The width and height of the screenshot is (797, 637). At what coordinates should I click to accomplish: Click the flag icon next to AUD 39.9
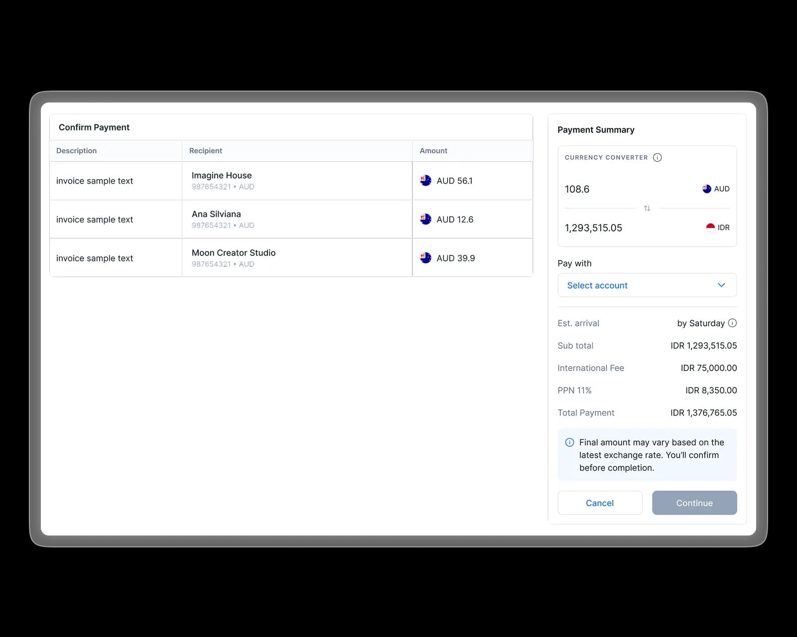[x=426, y=258]
